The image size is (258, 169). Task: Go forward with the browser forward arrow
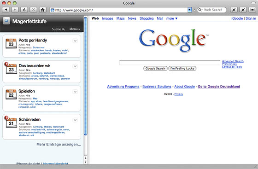(x=15, y=10)
